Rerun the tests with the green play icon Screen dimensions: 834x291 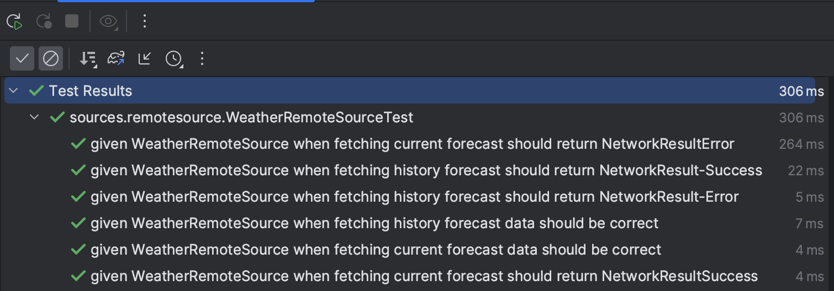coord(14,21)
